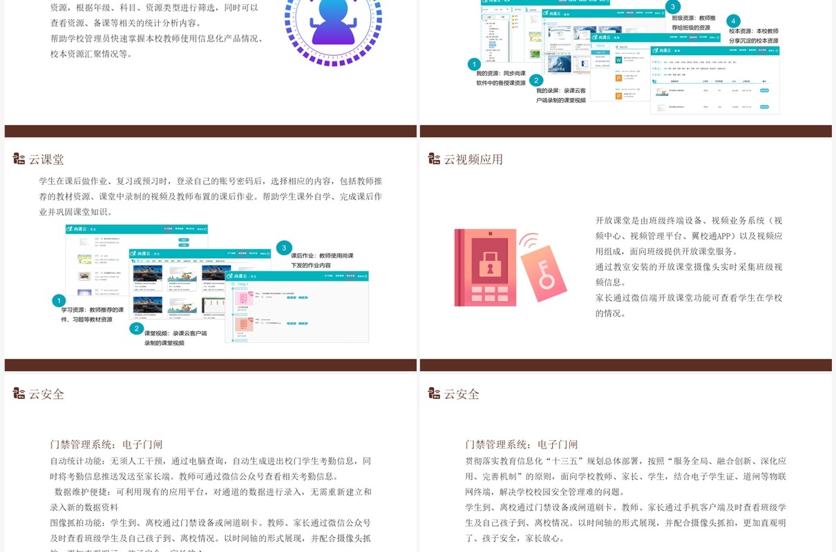Screen dimensions: 836x552
Task: Click line 查看资源、备课等相关的统计分析内容
Action: coord(126,23)
